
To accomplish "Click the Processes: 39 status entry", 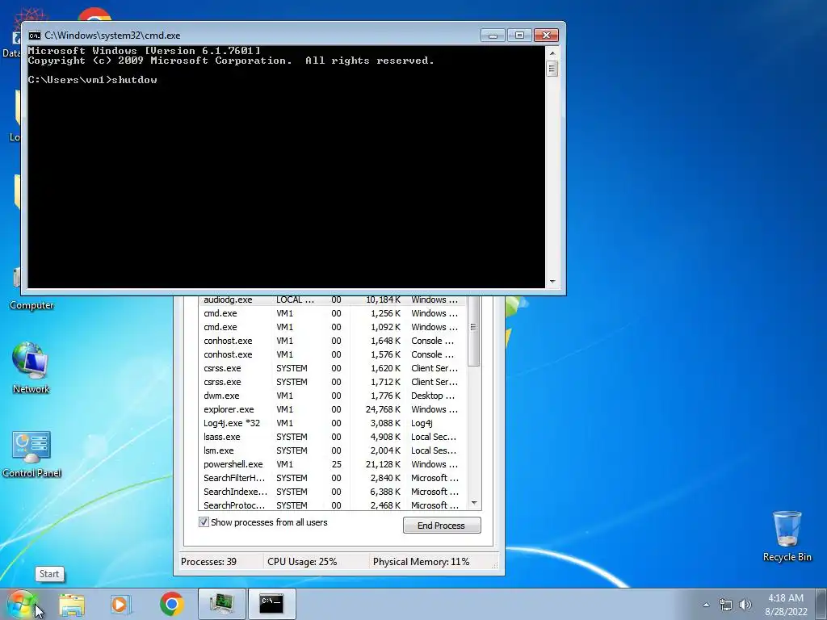I will (209, 562).
